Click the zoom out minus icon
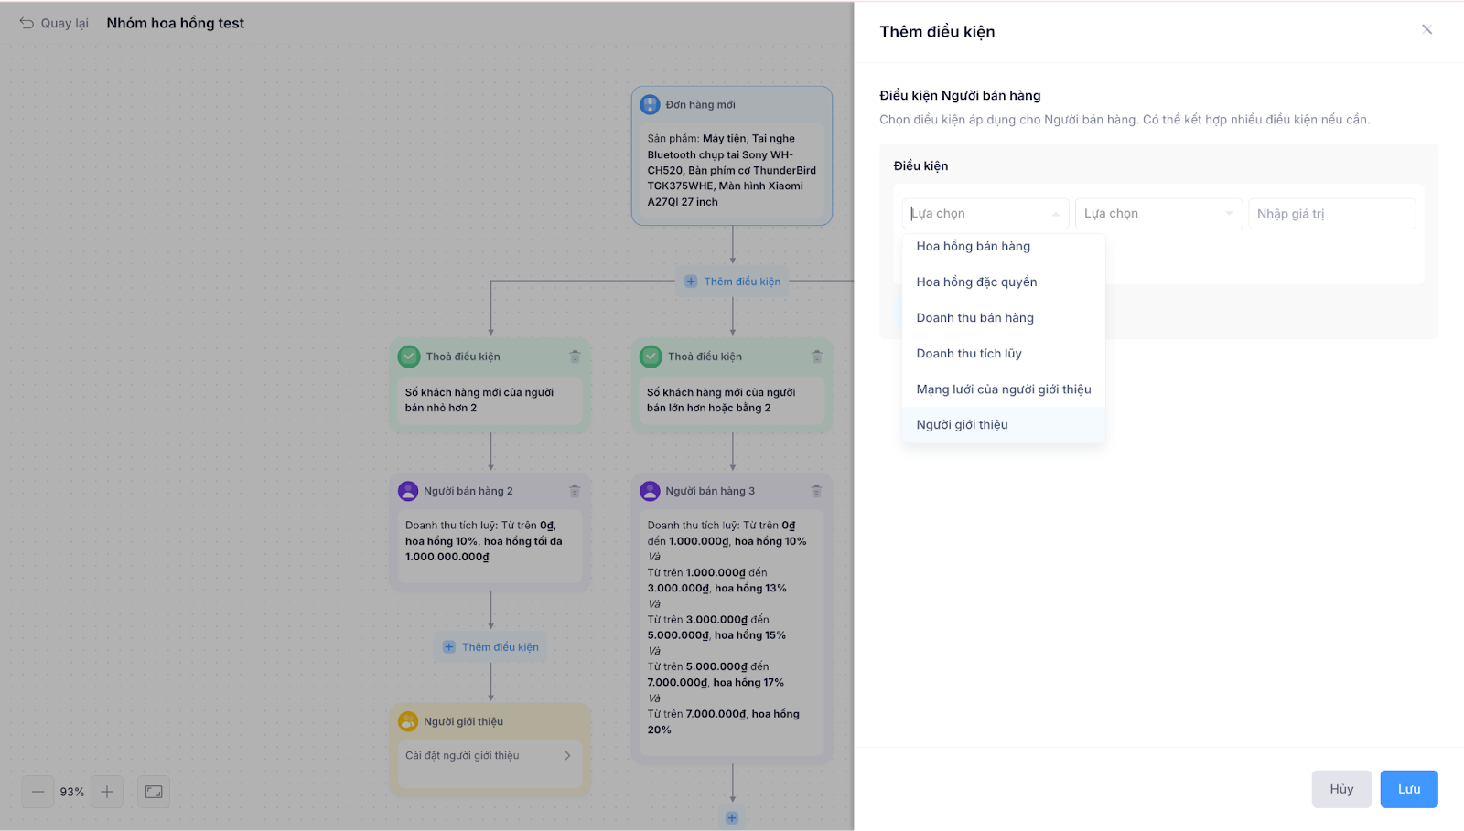The height and width of the screenshot is (831, 1464). pos(38,792)
